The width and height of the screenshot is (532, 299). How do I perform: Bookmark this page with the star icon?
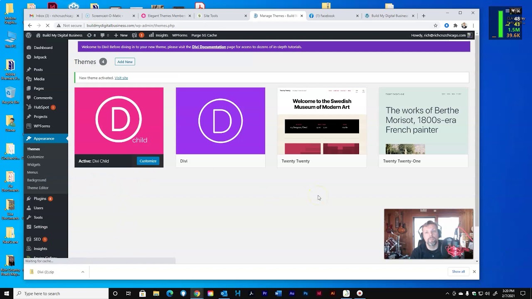[x=436, y=26]
